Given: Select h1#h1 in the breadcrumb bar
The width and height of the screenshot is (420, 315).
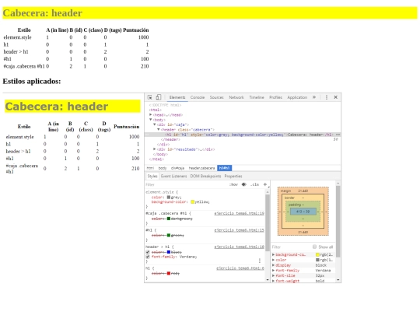Looking at the screenshot, I should pos(225,168).
